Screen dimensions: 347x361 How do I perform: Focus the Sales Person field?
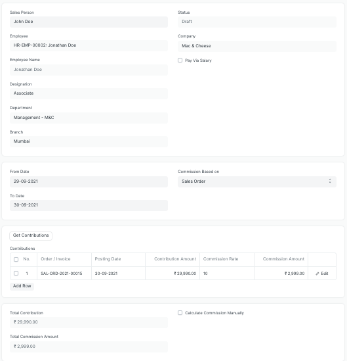coord(89,22)
